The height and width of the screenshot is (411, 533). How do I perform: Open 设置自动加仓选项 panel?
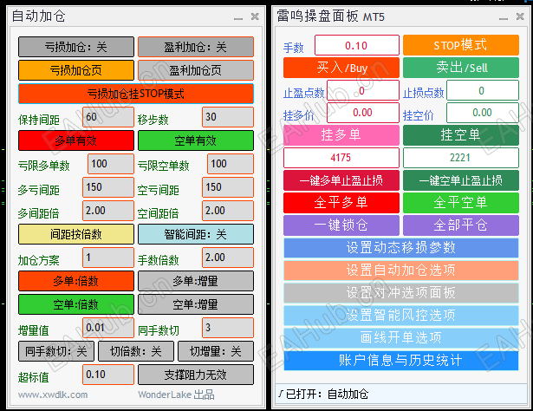click(x=401, y=271)
